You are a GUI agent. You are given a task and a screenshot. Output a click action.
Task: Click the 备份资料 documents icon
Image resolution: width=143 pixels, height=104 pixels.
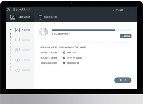[x=17, y=50]
